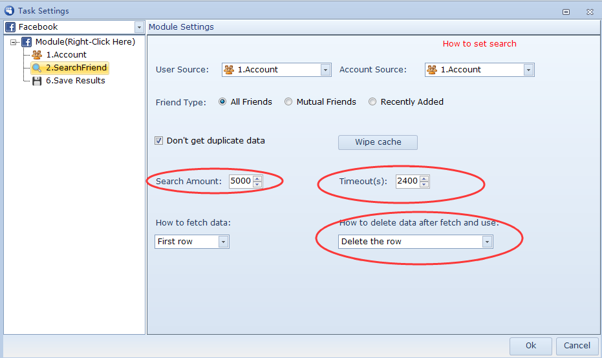Uncheck Don't get duplicate data
The height and width of the screenshot is (358, 602).
point(159,141)
